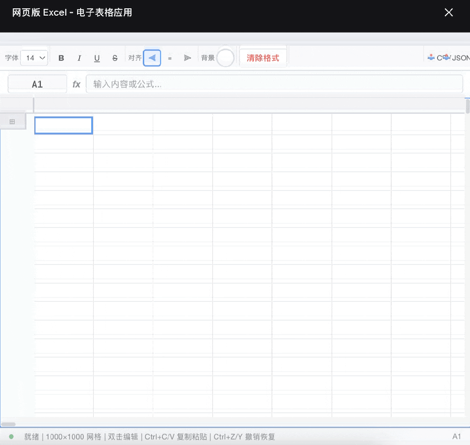Click the select-all grid corner icon
The width and height of the screenshot is (470, 445).
point(12,121)
